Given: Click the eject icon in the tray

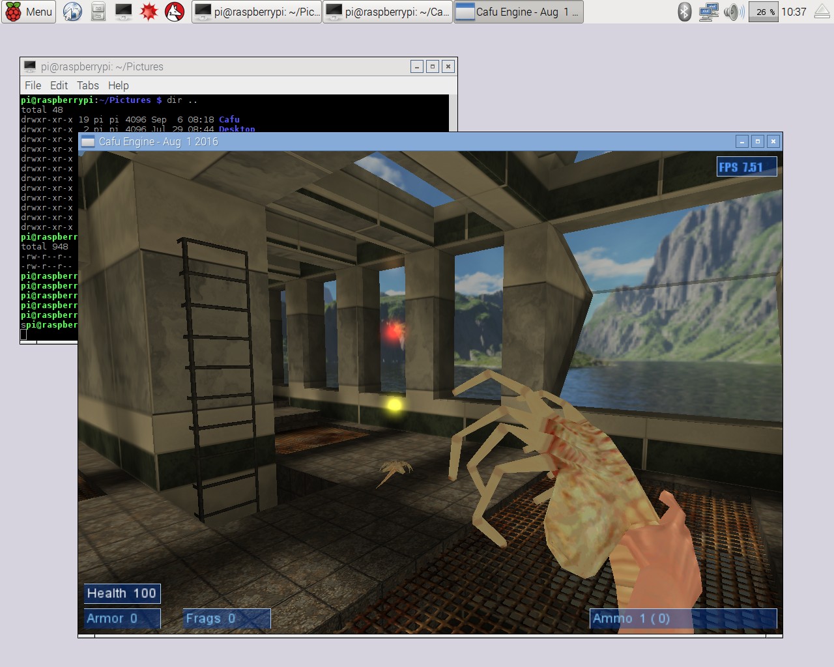Looking at the screenshot, I should (822, 12).
